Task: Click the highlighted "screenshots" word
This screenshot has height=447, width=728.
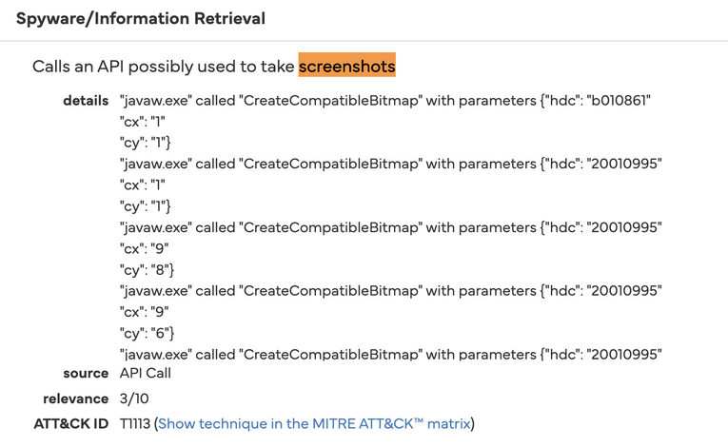Action: tap(346, 66)
